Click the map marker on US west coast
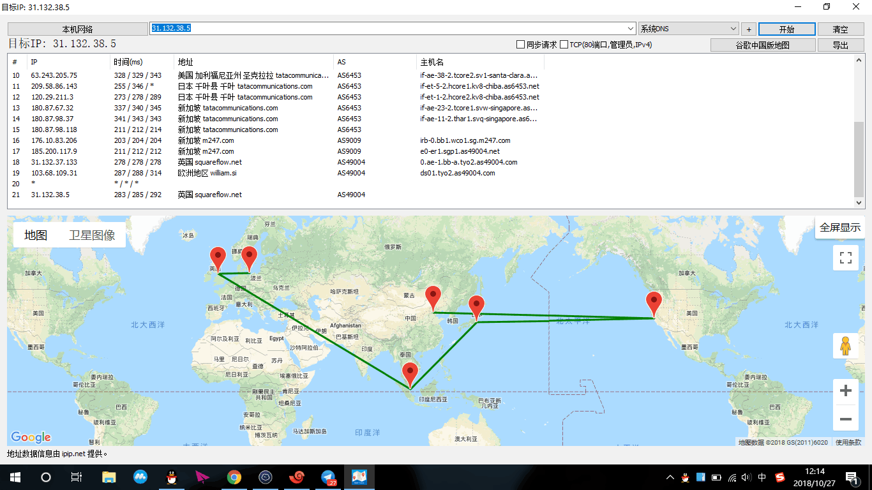The image size is (872, 490). 654,304
